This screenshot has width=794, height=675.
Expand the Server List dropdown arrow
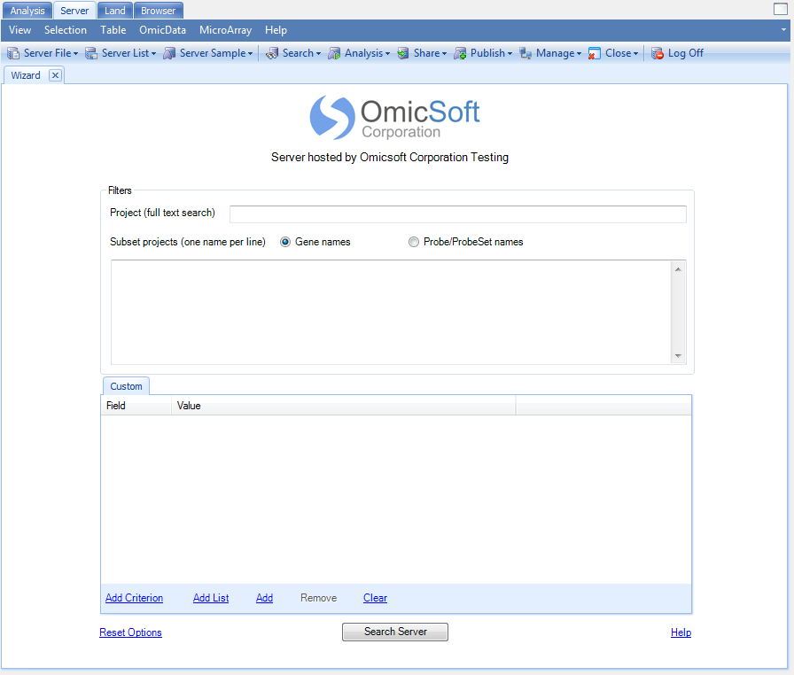pyautogui.click(x=153, y=54)
